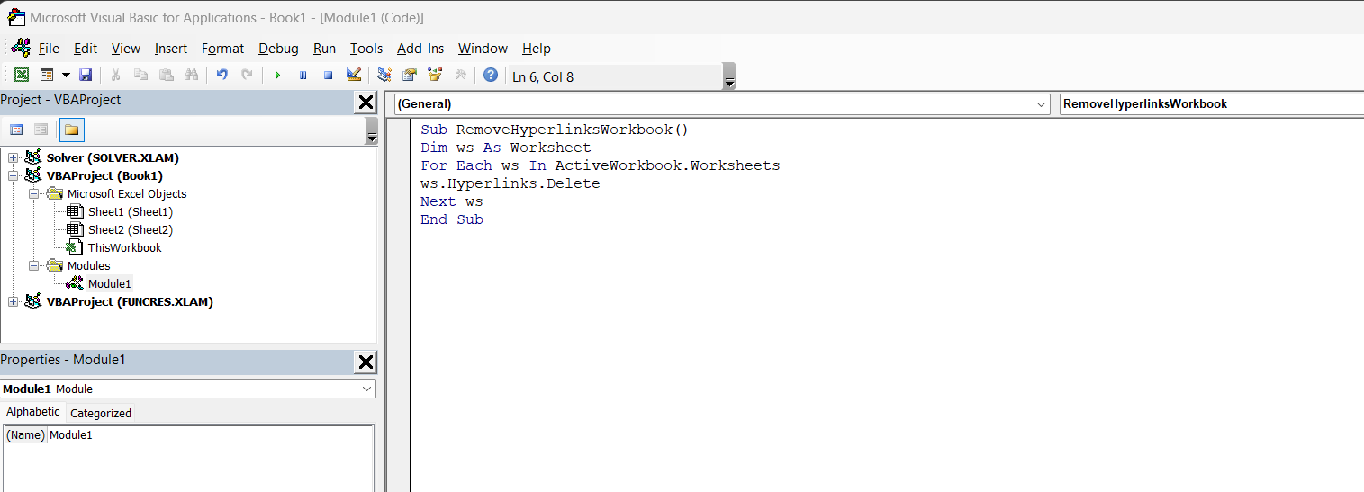The height and width of the screenshot is (492, 1364).
Task: Click the Copy toolbar icon
Action: pyautogui.click(x=140, y=76)
